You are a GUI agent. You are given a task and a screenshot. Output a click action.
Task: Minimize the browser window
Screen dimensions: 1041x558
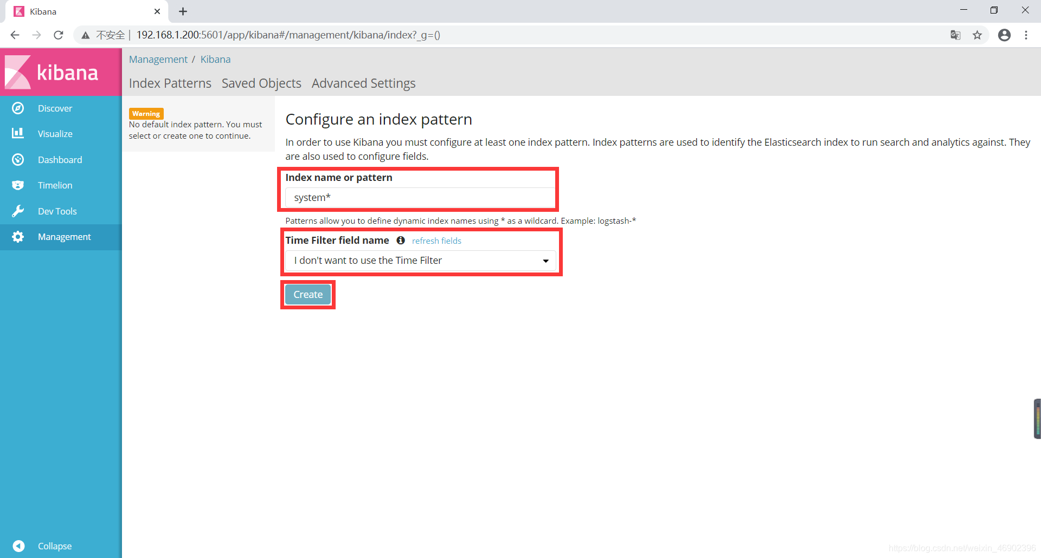[x=963, y=10]
